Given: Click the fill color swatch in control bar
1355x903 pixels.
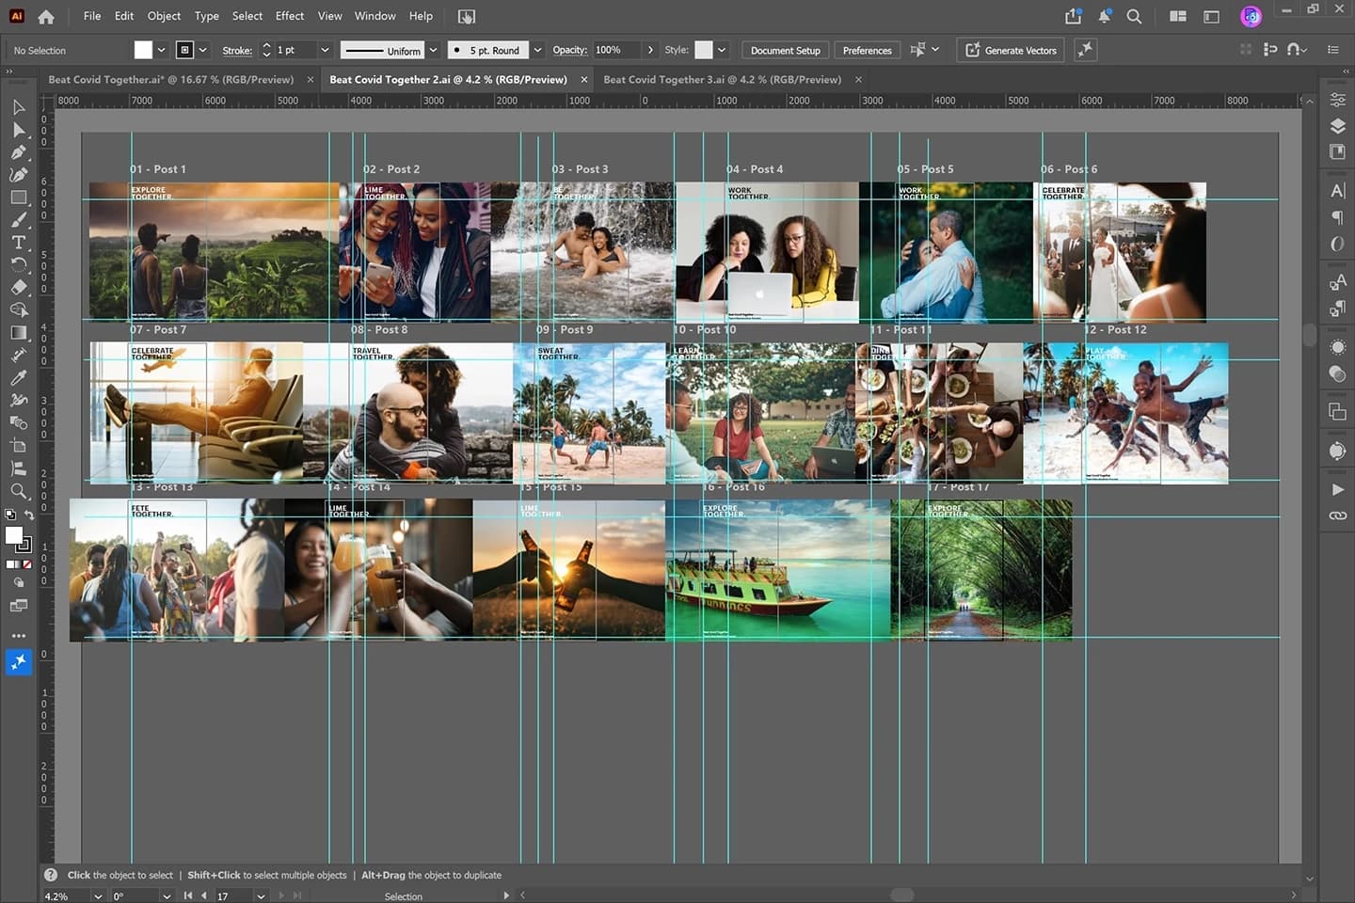Looking at the screenshot, I should pyautogui.click(x=143, y=50).
